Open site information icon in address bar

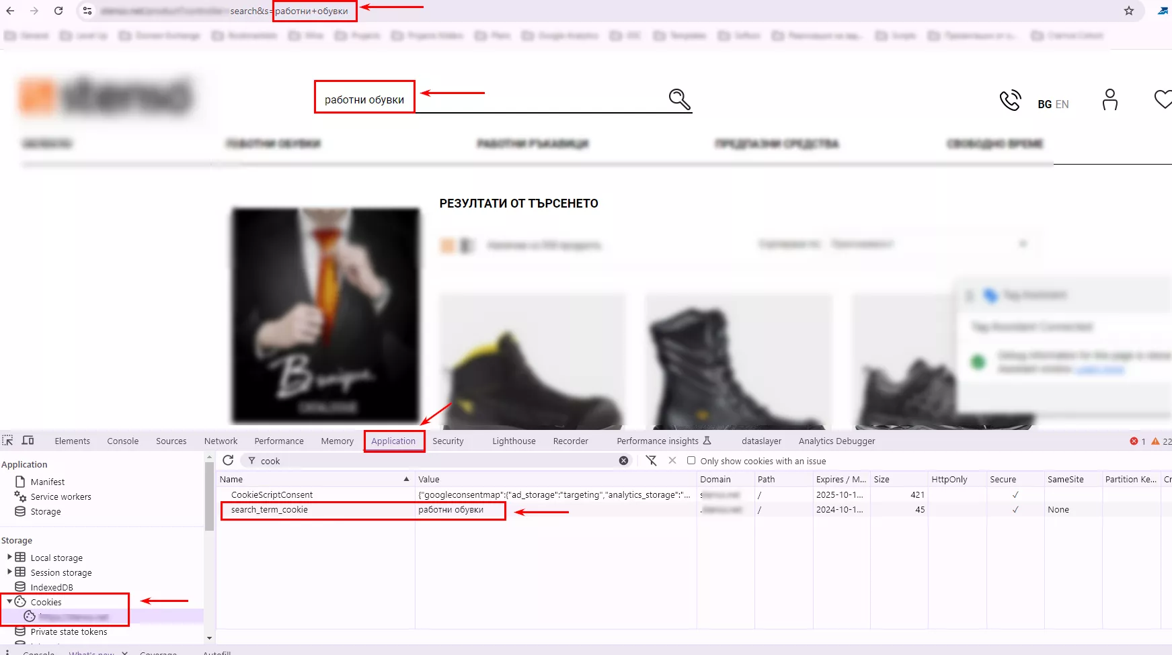pos(87,11)
